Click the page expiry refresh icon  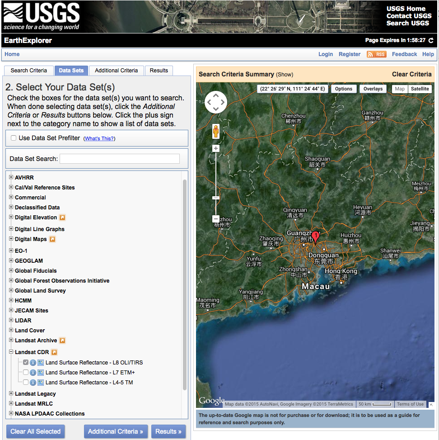[x=431, y=40]
